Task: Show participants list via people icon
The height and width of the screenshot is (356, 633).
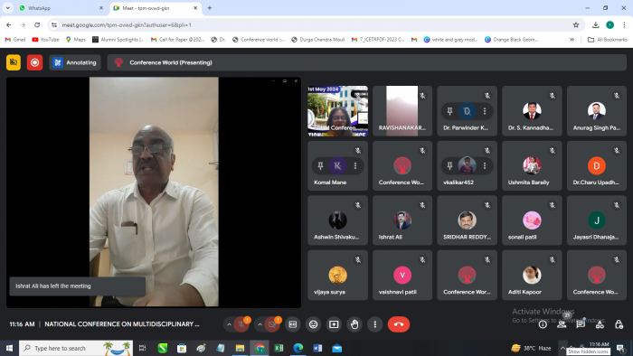Action: pyautogui.click(x=562, y=324)
